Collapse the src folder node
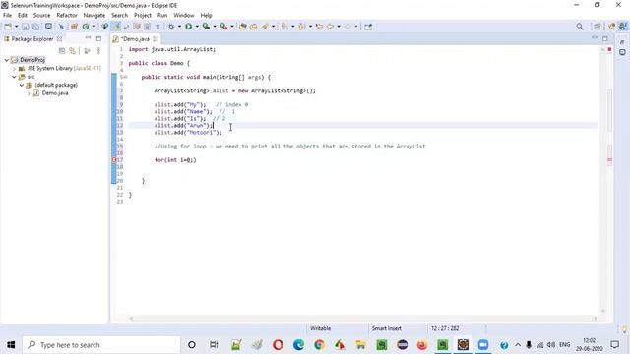The width and height of the screenshot is (630, 354). [x=14, y=77]
